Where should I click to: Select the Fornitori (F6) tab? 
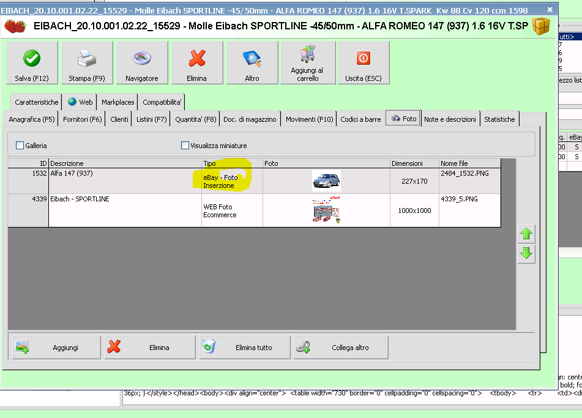(82, 119)
